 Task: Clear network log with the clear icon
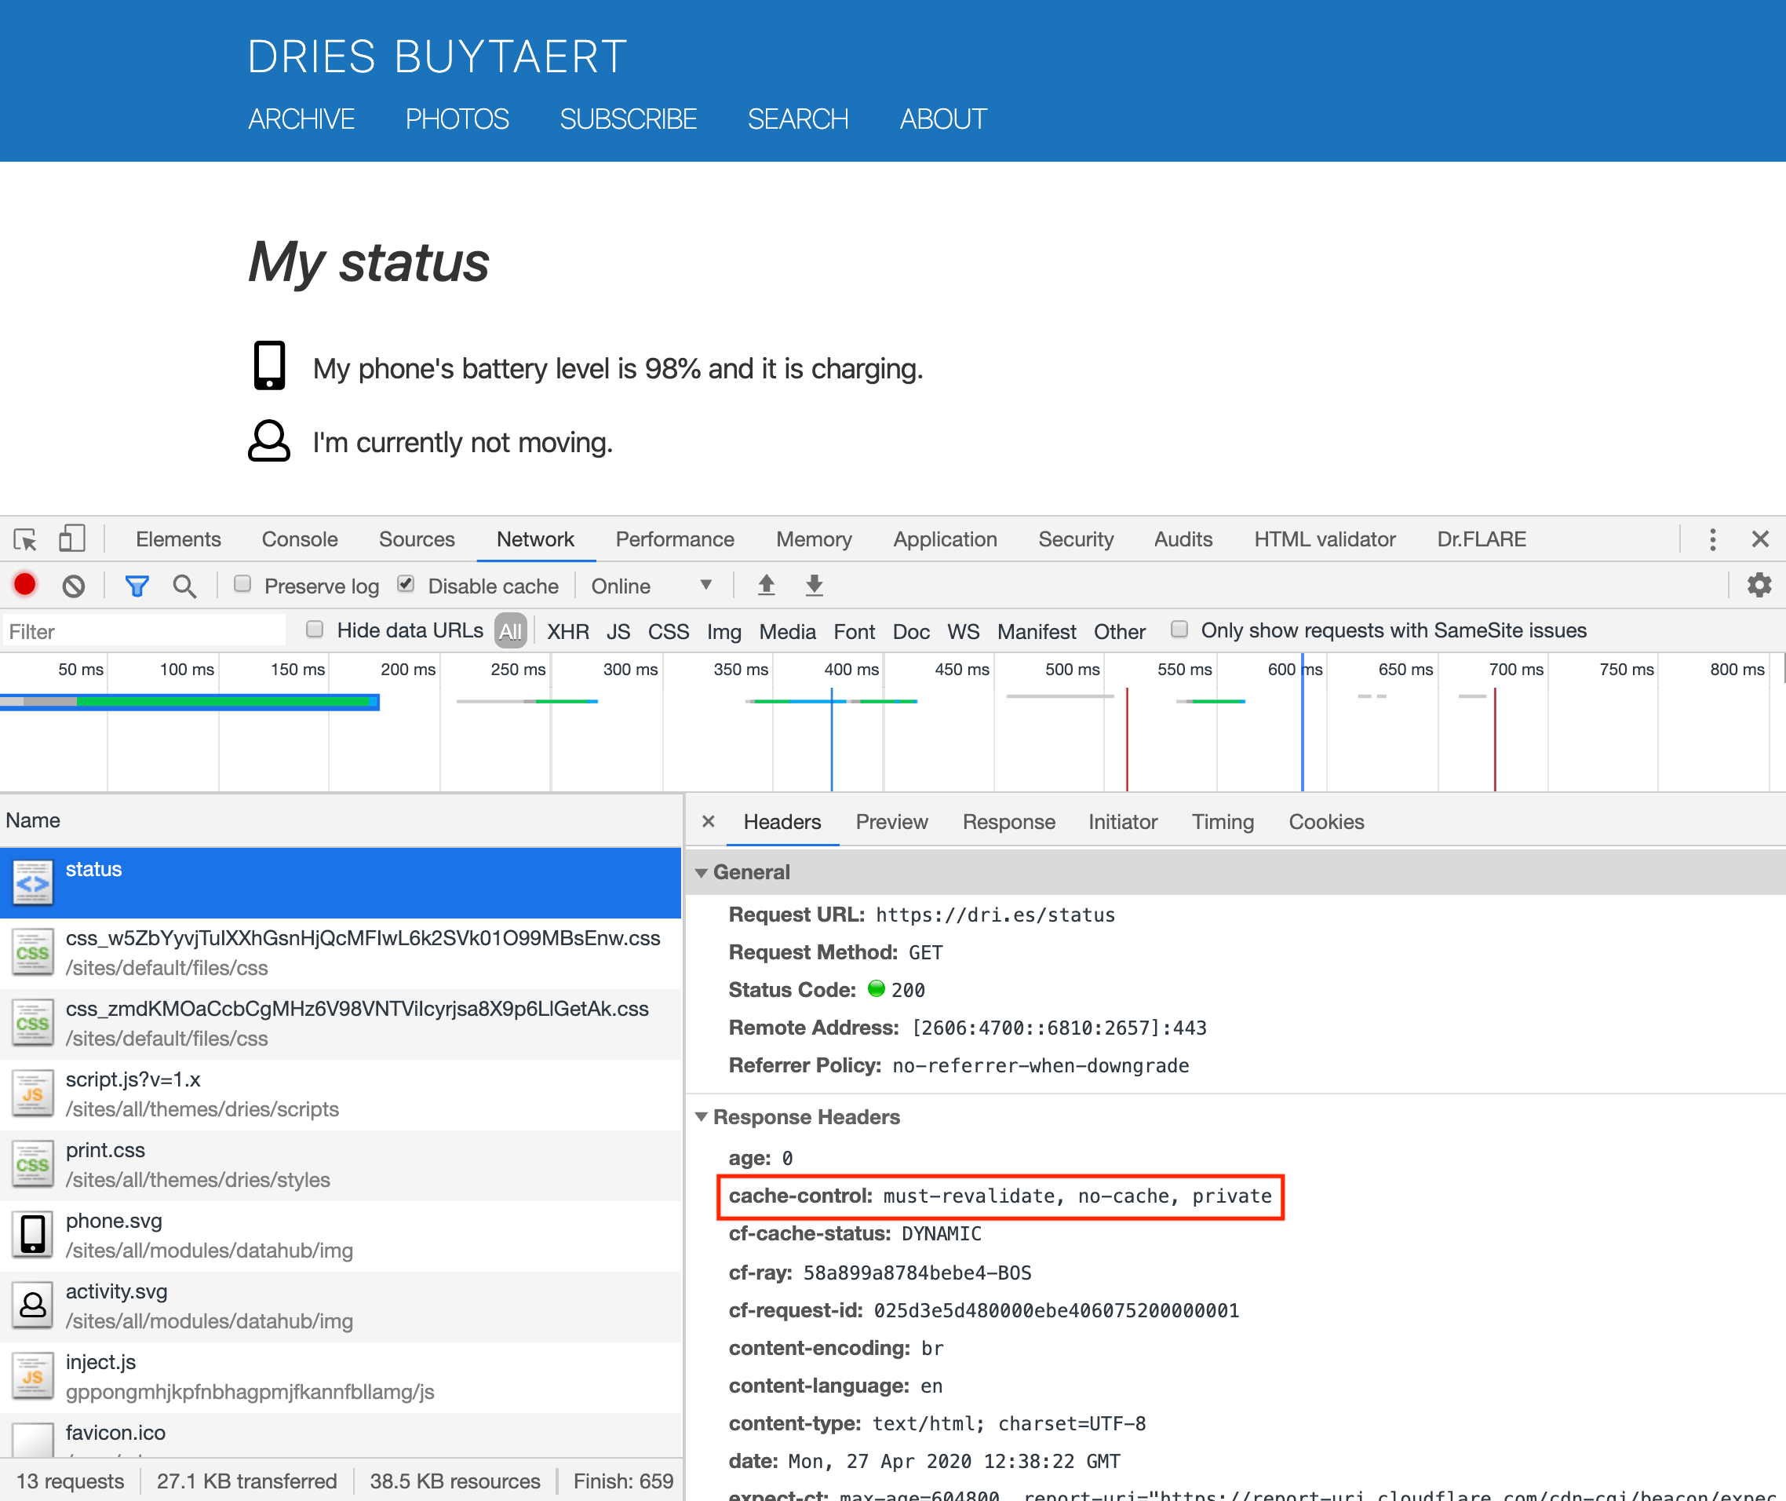(74, 586)
